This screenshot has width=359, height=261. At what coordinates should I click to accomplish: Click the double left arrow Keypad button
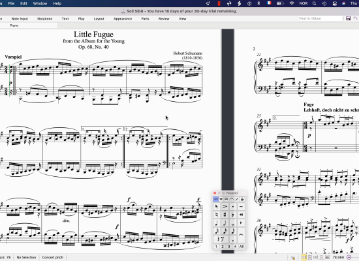pos(241,215)
